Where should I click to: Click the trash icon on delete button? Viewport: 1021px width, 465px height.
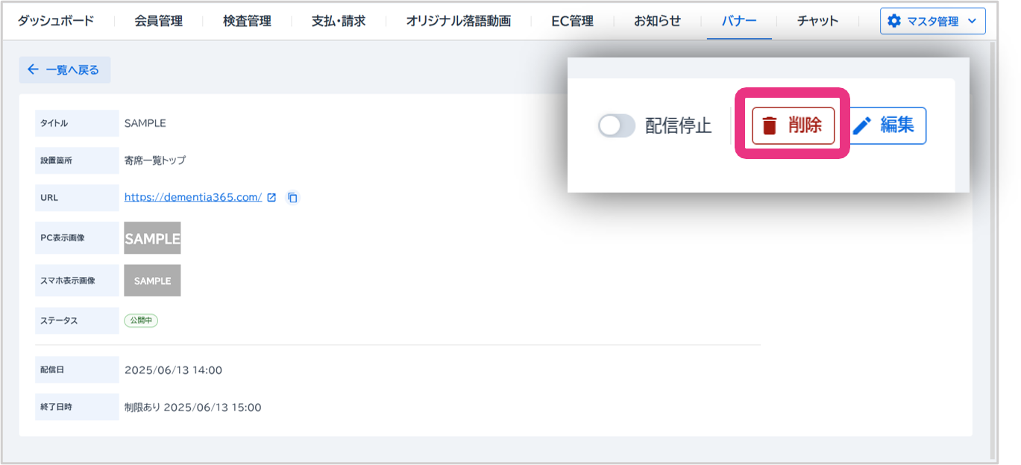770,125
